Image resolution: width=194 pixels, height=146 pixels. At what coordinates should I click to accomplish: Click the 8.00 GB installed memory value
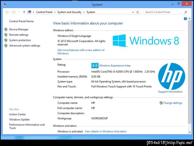click(96, 77)
